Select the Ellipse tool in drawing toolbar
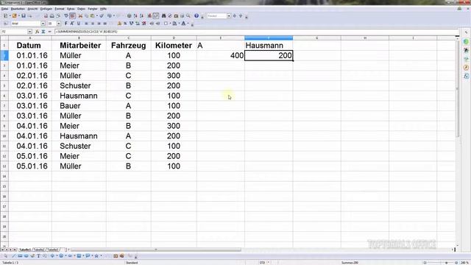 (26, 256)
